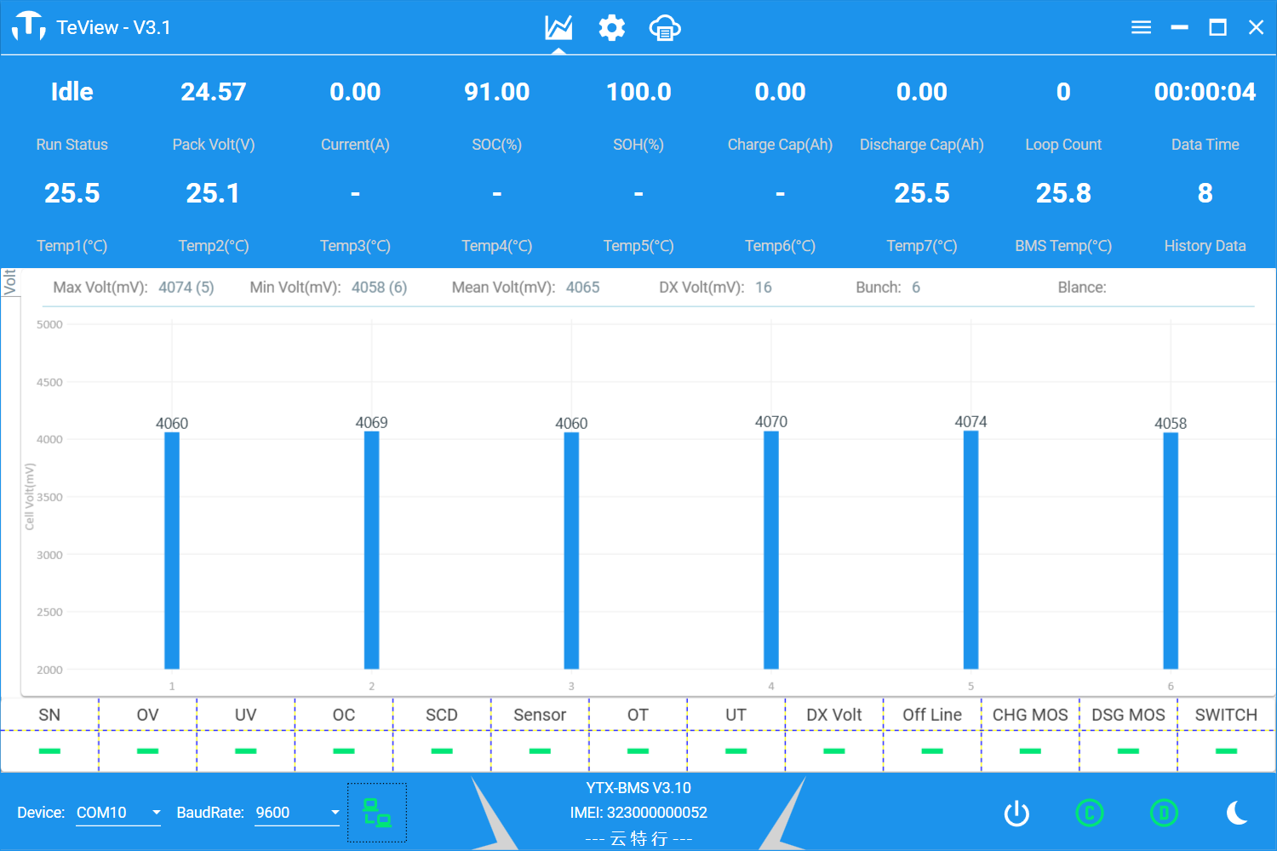Click the CHG MOS status indicator
Viewport: 1277px width, 851px height.
[1030, 751]
